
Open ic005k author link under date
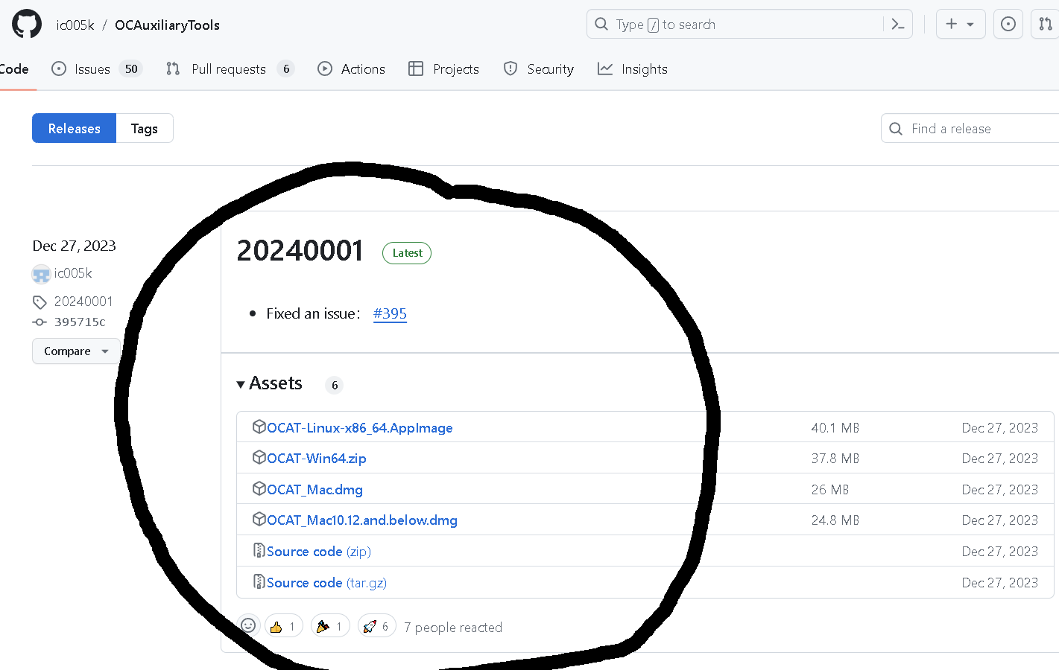tap(73, 273)
